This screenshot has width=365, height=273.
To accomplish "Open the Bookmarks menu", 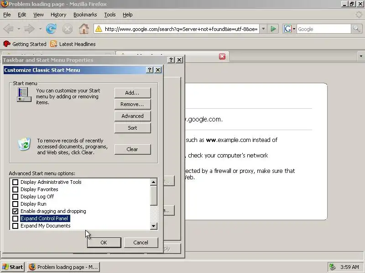I will click(x=85, y=15).
